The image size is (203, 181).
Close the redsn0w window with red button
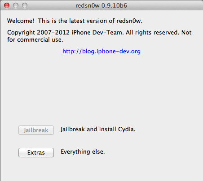point(7,5)
